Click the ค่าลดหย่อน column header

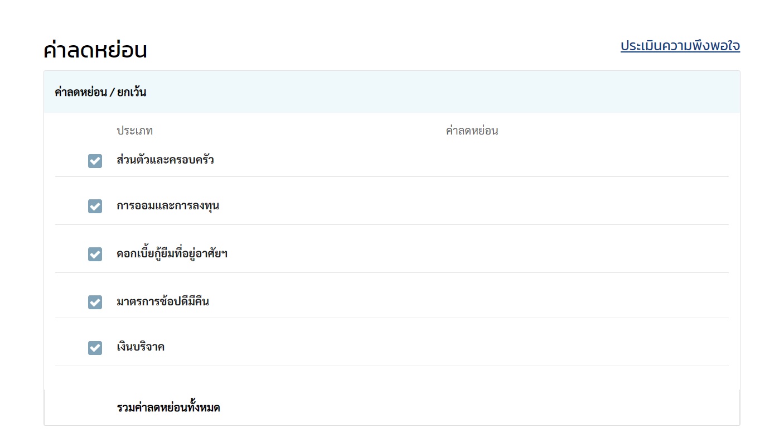pyautogui.click(x=472, y=131)
